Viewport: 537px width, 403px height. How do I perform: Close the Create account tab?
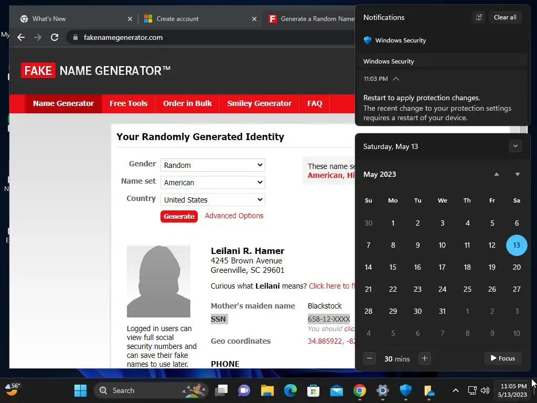tap(254, 19)
